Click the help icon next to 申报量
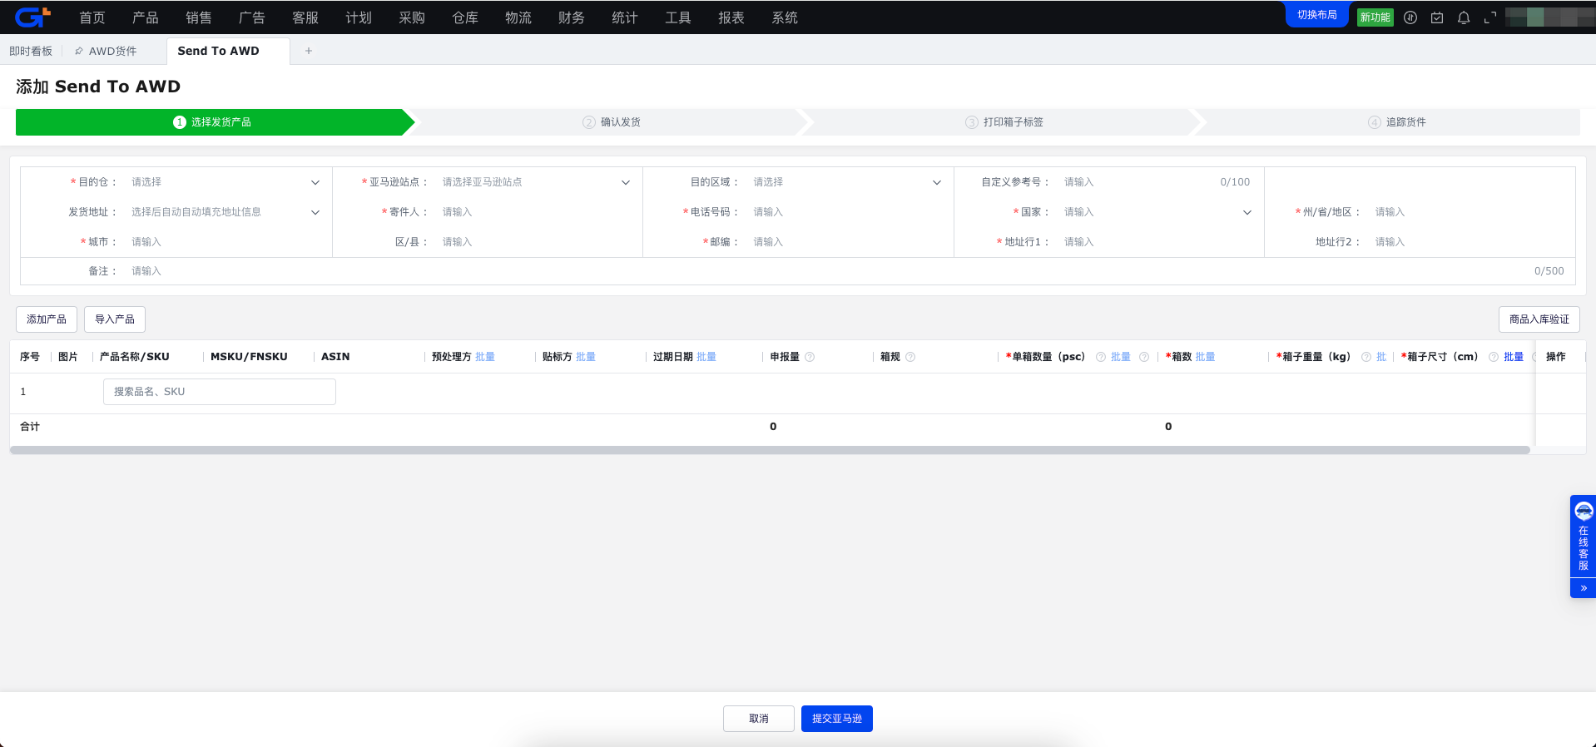 (810, 357)
